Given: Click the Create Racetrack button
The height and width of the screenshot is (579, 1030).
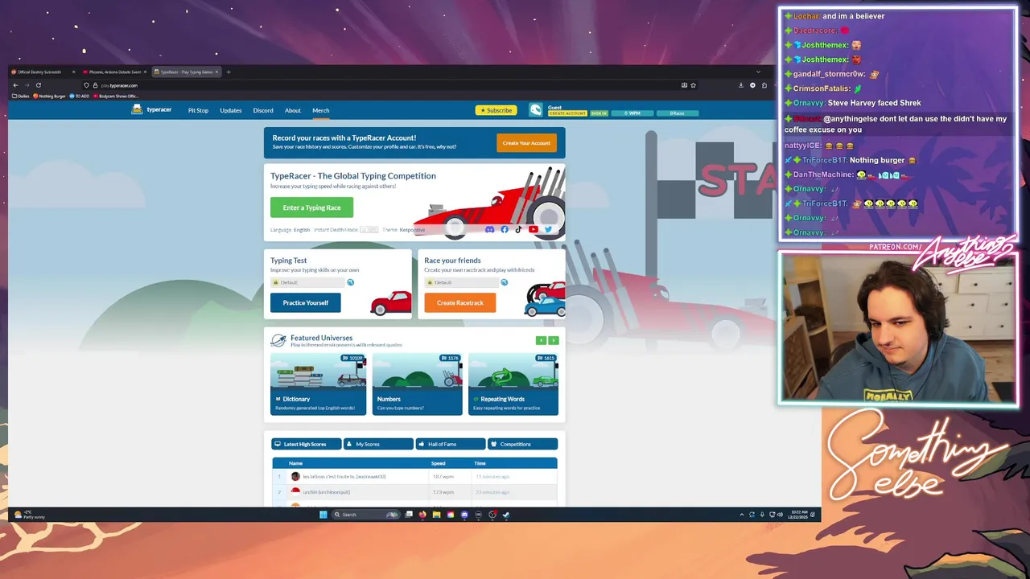Looking at the screenshot, I should pos(459,302).
